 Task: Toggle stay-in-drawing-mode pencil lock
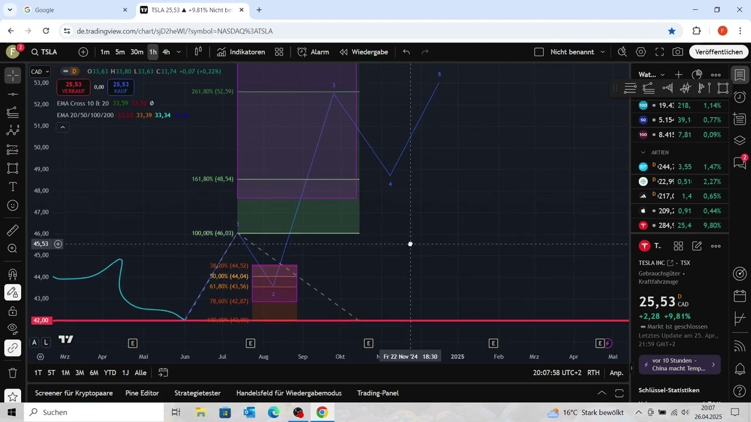click(13, 292)
